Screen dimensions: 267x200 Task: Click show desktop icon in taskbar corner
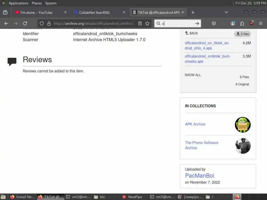pos(3,197)
